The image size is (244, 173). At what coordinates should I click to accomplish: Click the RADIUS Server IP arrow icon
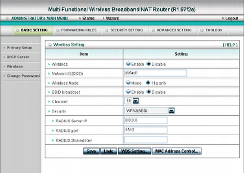tap(53, 121)
